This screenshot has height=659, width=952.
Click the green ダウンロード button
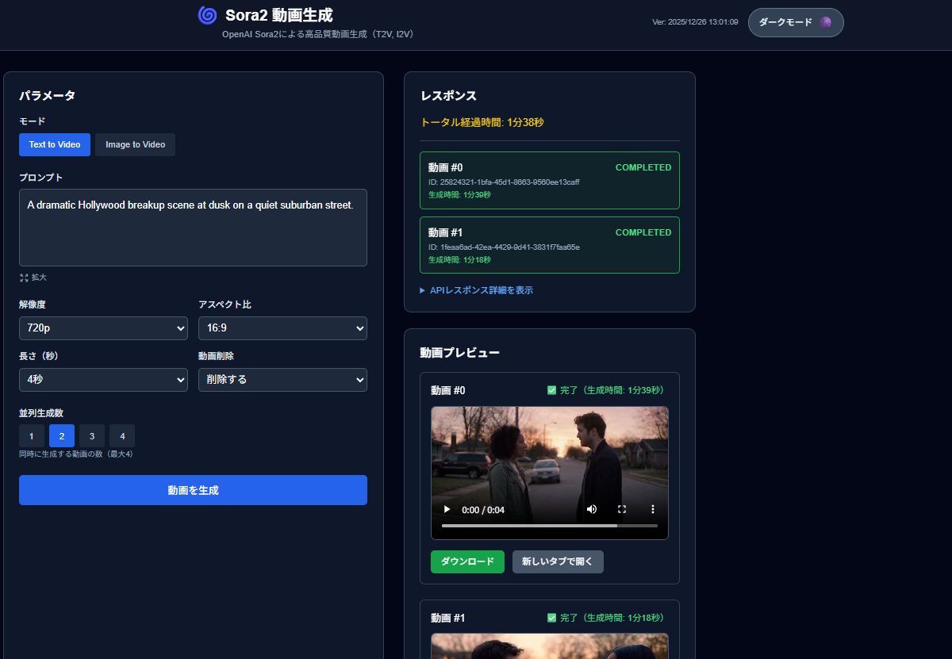[x=467, y=561]
